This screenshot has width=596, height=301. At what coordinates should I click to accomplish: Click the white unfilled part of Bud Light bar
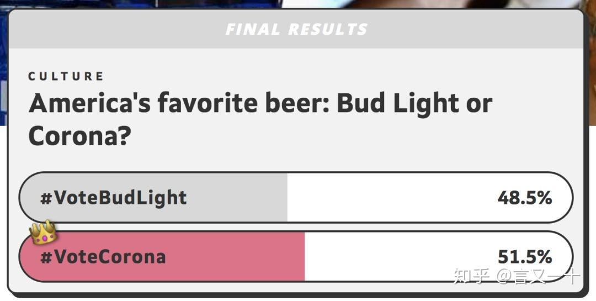pos(429,198)
